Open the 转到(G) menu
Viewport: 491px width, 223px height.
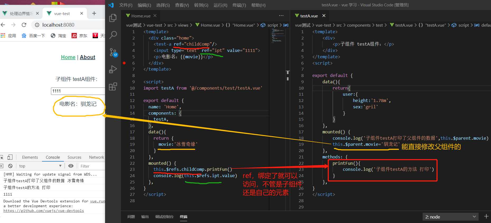pyautogui.click(x=201, y=5)
